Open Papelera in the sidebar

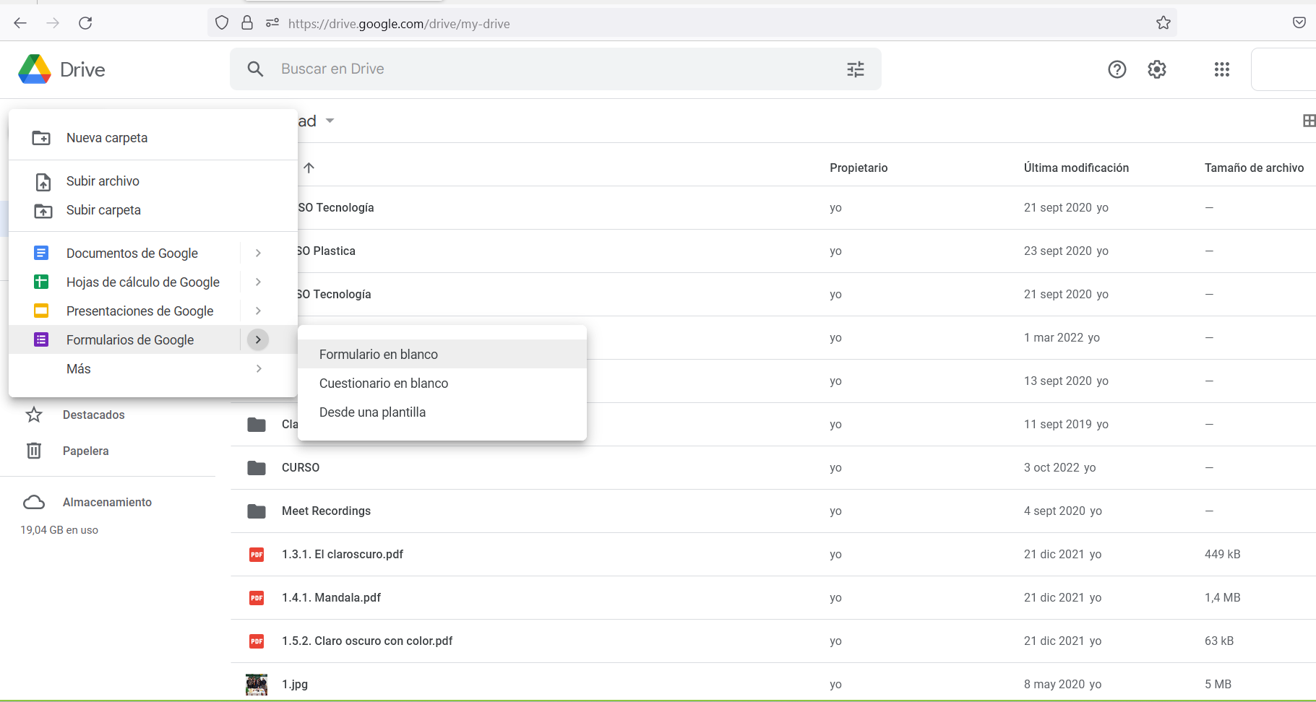pos(85,451)
